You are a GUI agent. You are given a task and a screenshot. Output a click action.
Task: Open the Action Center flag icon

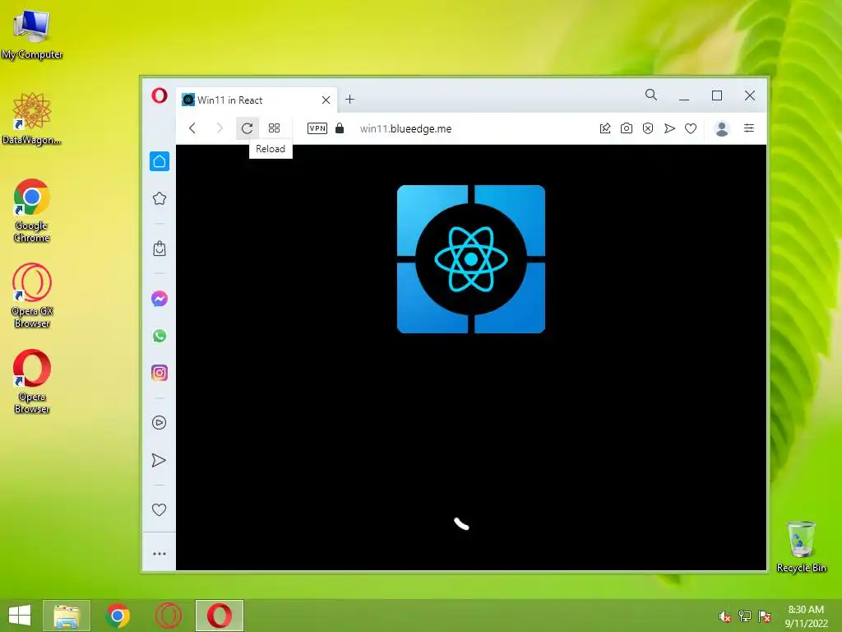click(764, 616)
